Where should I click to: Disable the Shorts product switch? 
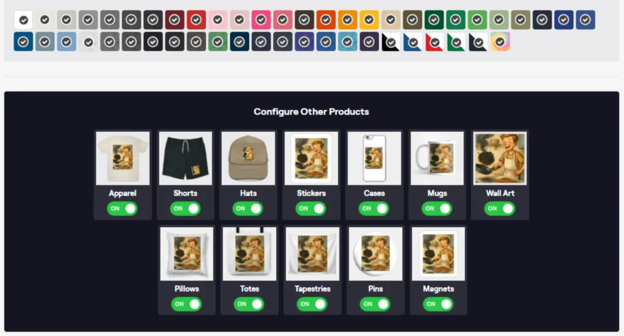click(185, 209)
